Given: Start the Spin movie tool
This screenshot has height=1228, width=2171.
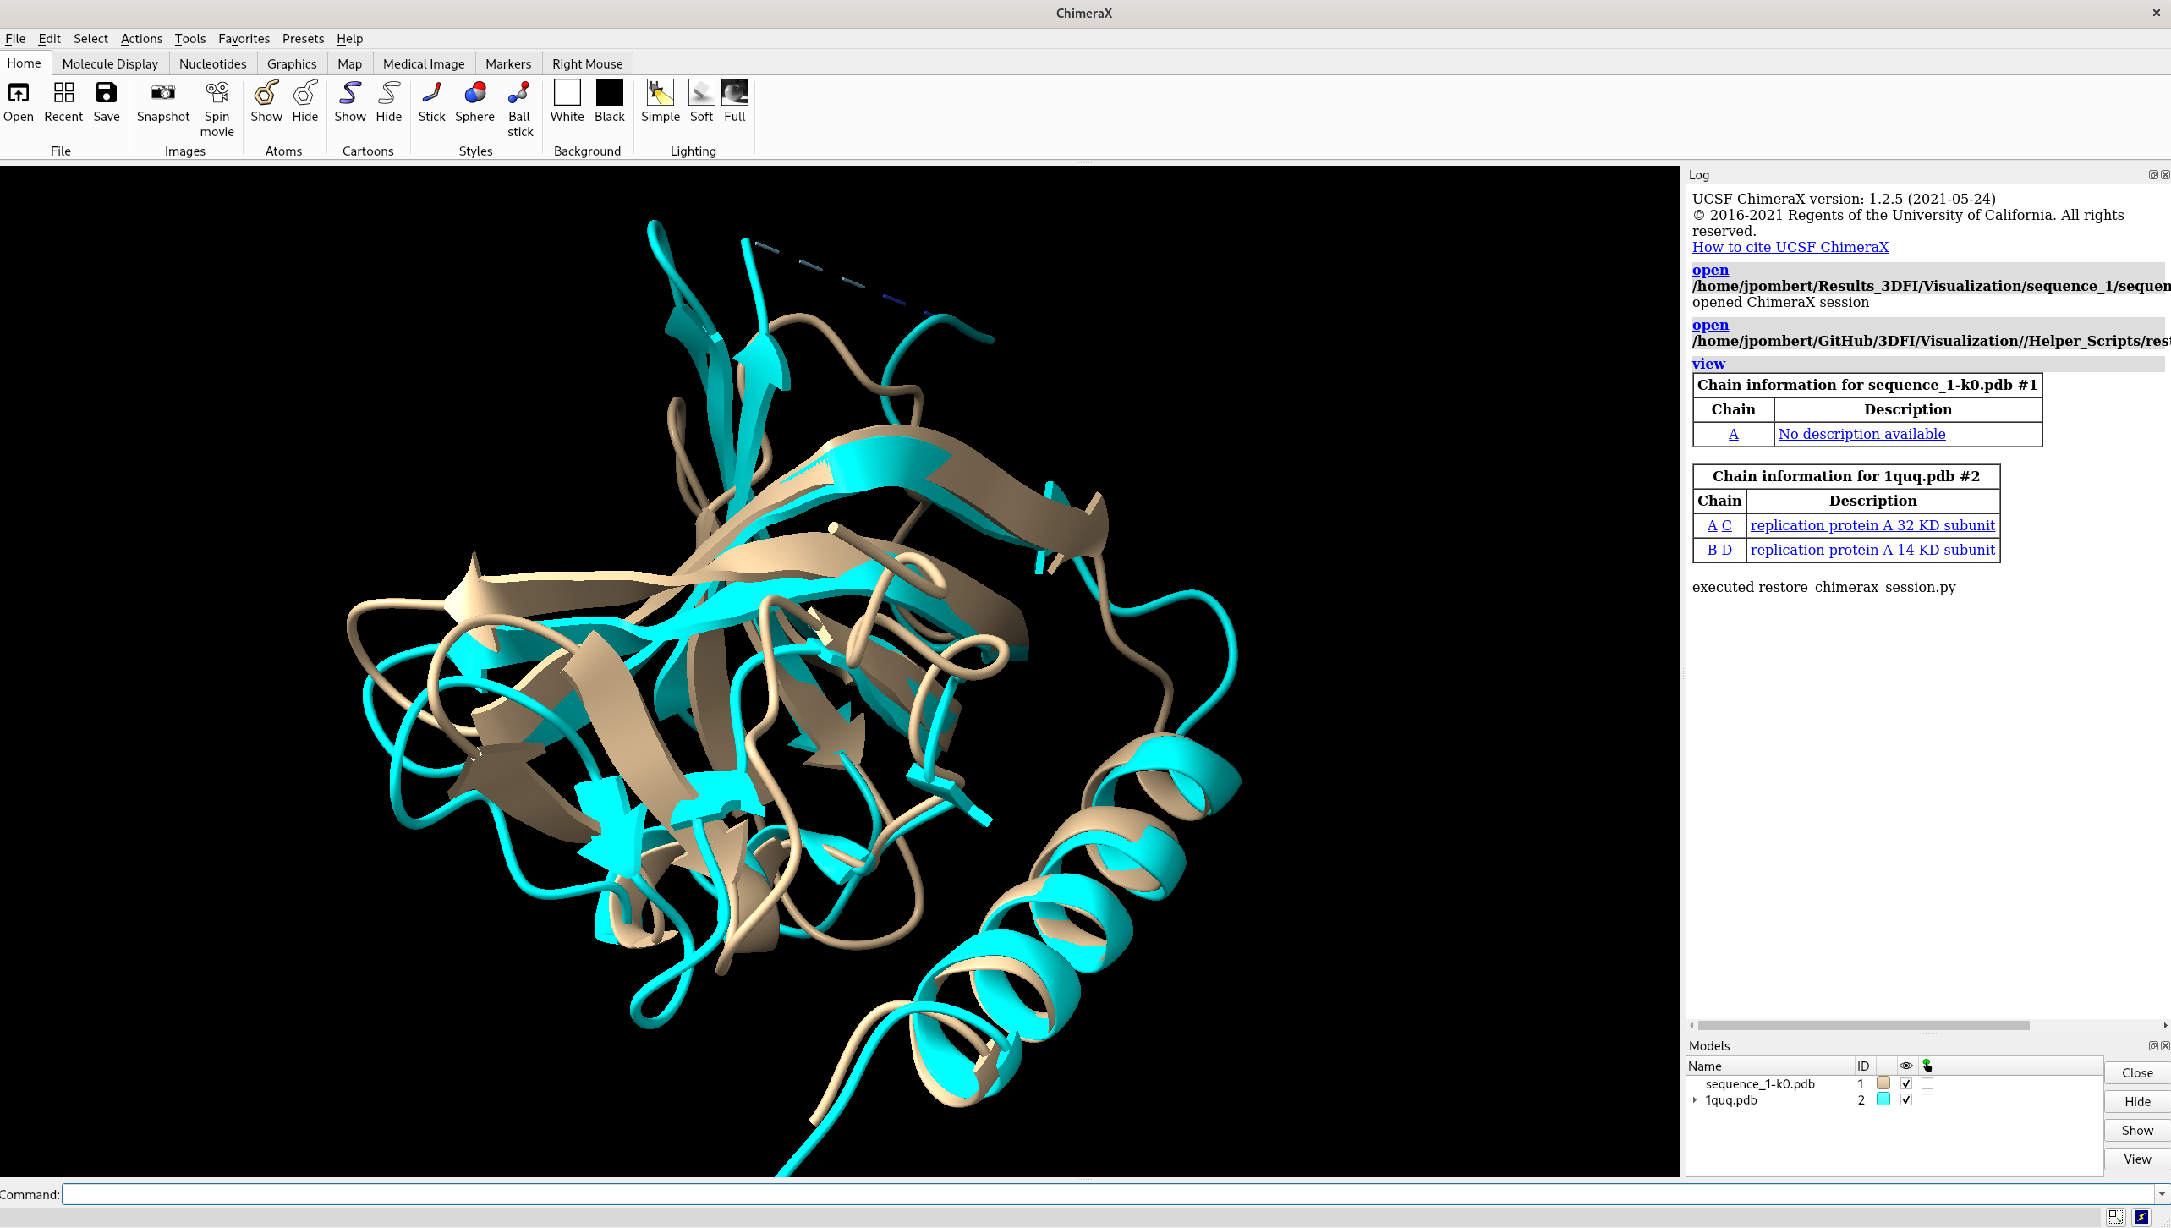Looking at the screenshot, I should point(217,93).
